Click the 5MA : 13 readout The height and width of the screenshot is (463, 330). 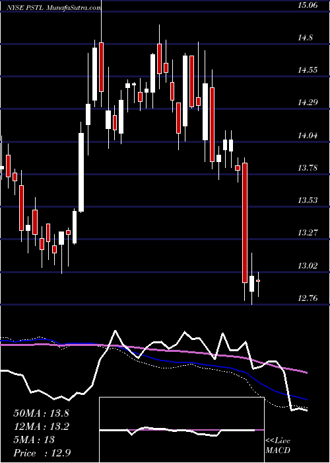click(x=34, y=440)
